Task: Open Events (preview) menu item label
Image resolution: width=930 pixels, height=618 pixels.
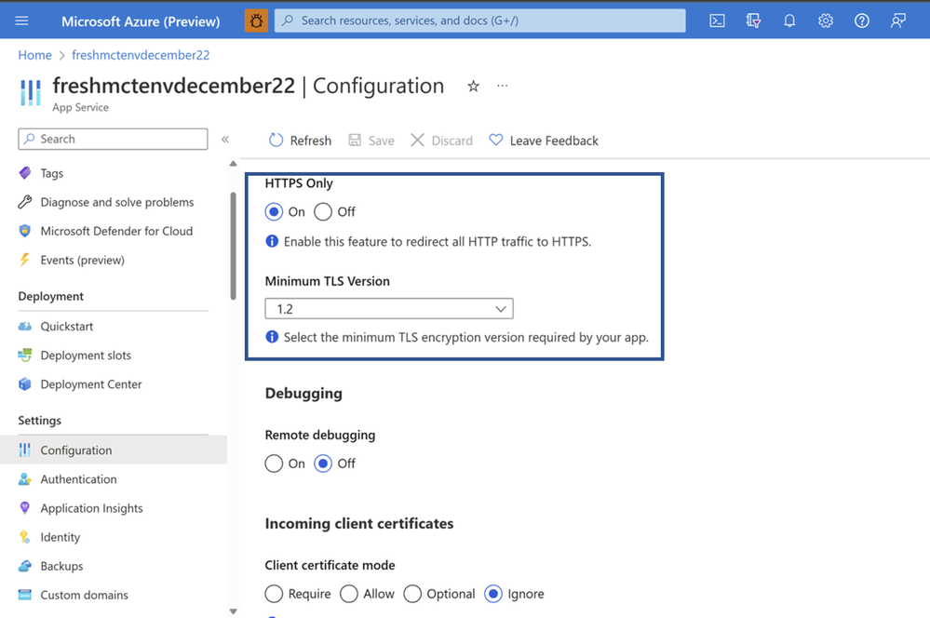Action: tap(83, 260)
